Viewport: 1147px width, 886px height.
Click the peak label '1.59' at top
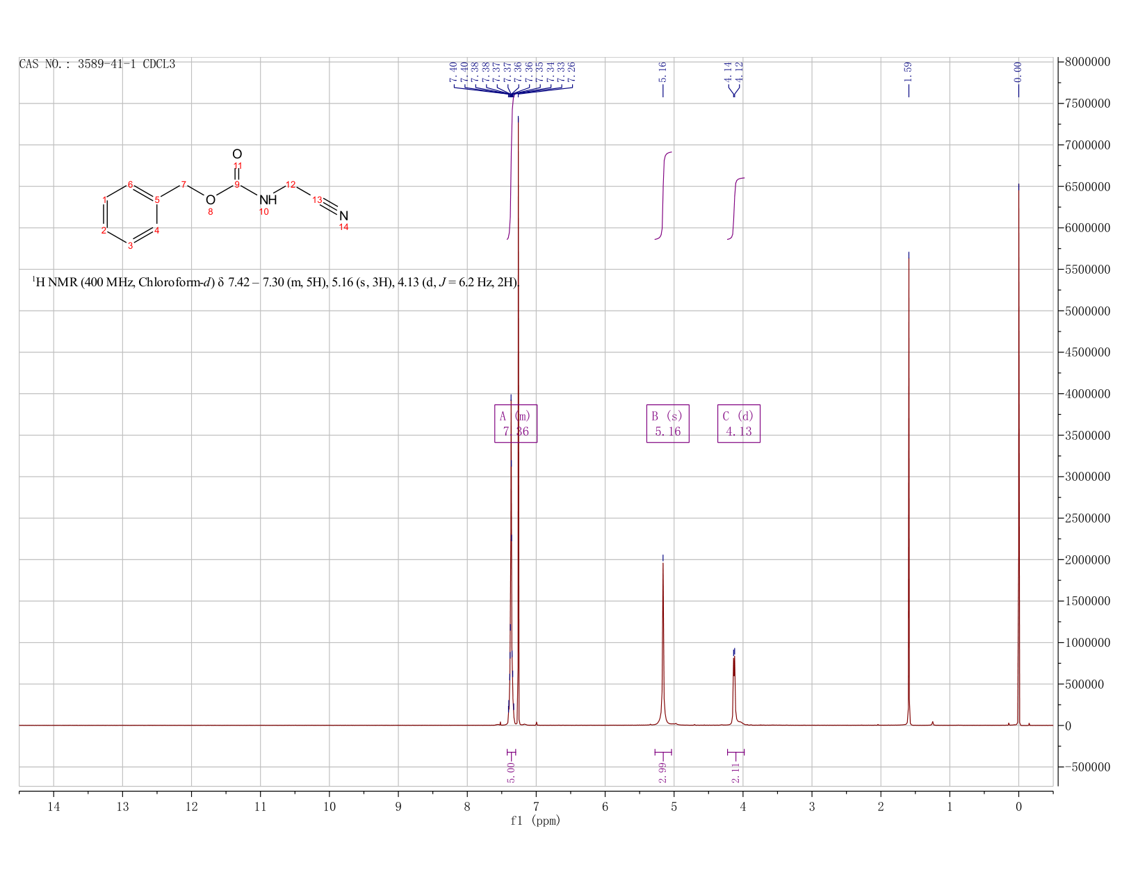908,71
